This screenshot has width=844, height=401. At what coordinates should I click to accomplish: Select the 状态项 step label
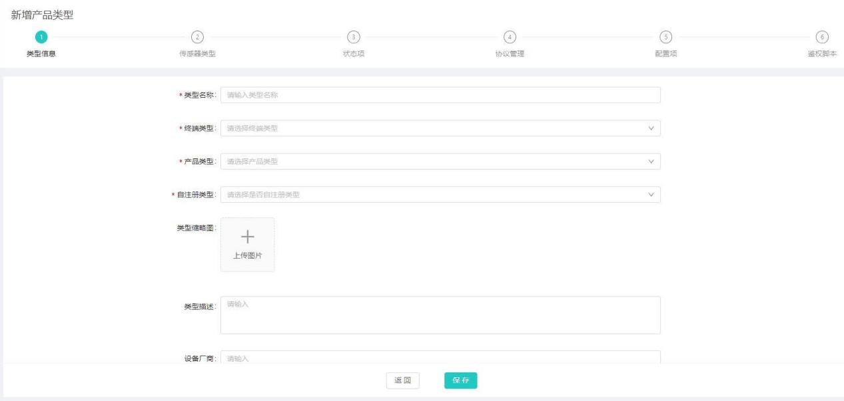click(x=354, y=54)
